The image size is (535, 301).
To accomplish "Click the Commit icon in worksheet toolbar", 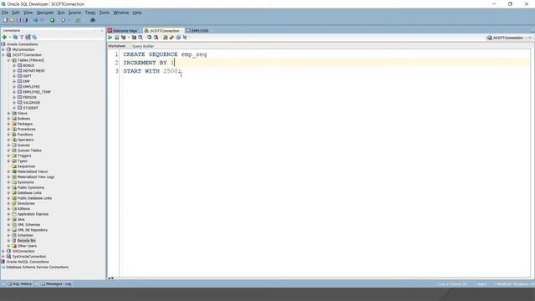I will pos(150,37).
